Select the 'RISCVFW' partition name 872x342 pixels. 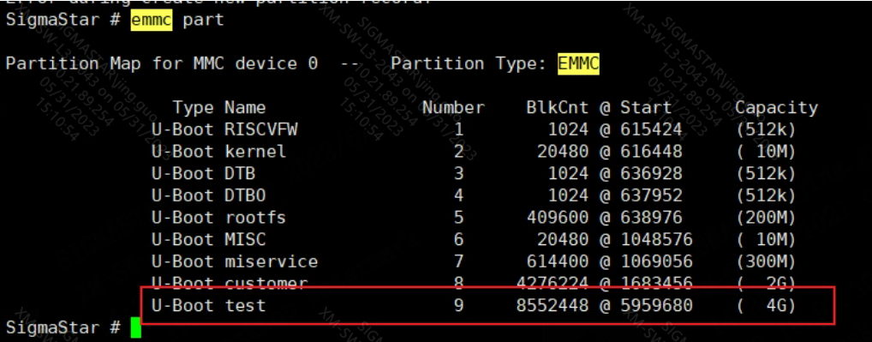pyautogui.click(x=261, y=130)
